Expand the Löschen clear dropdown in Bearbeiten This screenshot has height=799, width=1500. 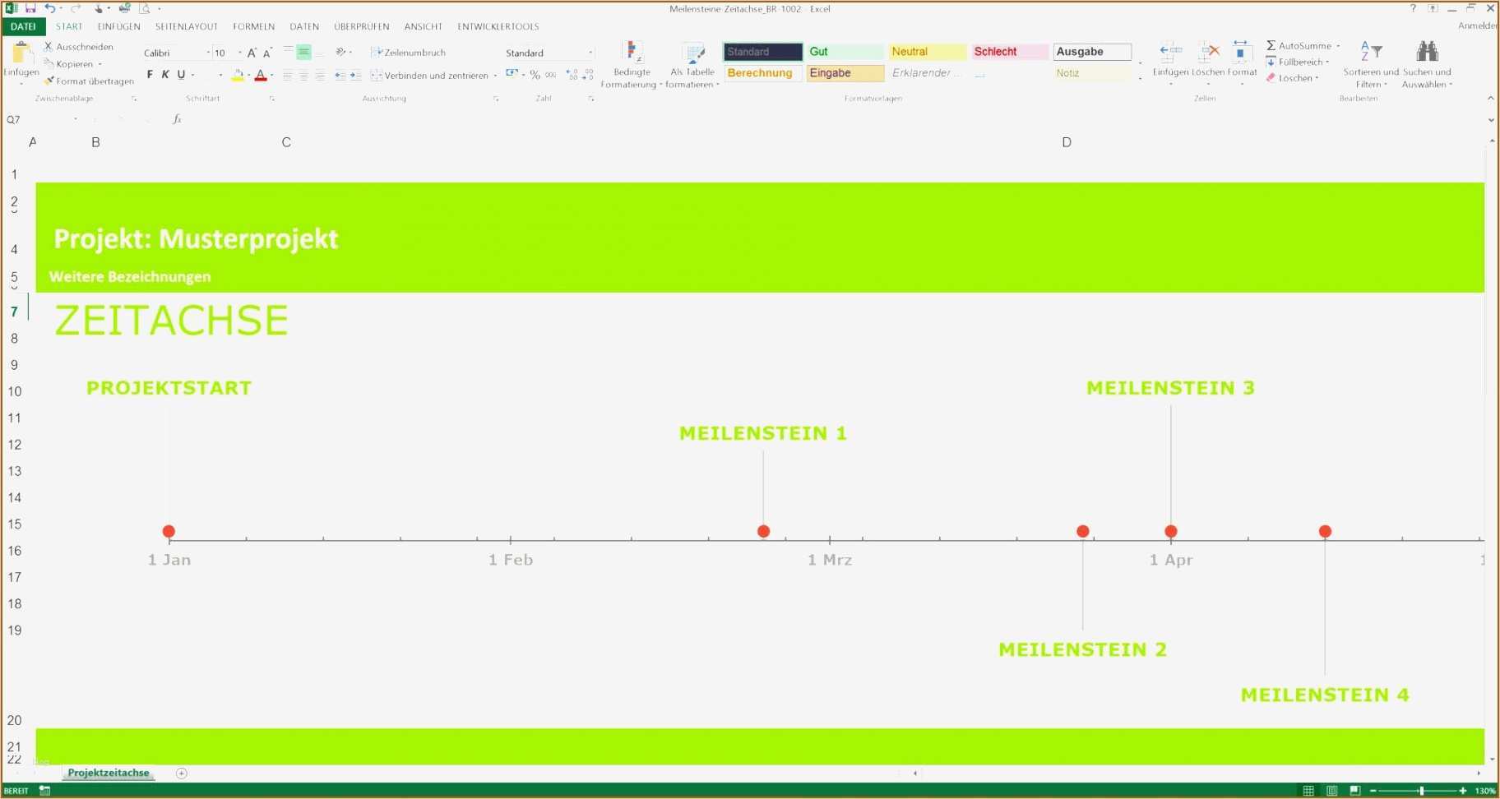coord(1317,78)
